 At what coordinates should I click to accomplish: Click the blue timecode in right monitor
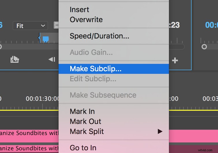(x=211, y=25)
